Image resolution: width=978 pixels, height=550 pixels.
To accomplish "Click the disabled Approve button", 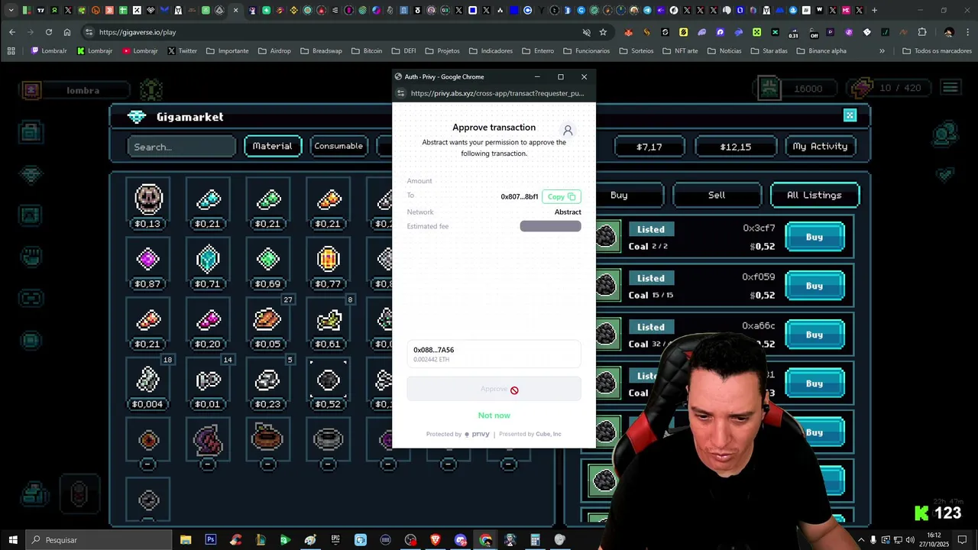I will (494, 390).
